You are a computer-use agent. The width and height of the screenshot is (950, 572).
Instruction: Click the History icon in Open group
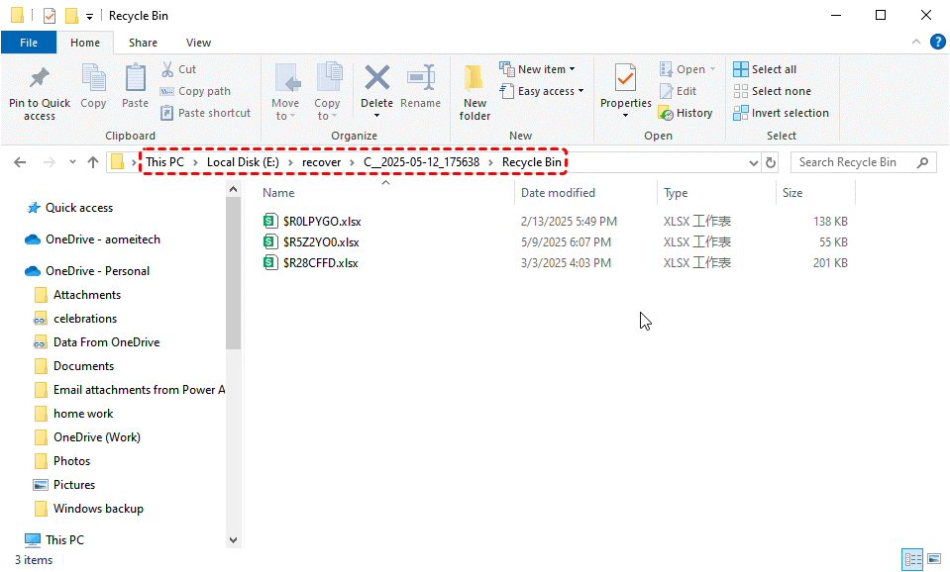[686, 113]
